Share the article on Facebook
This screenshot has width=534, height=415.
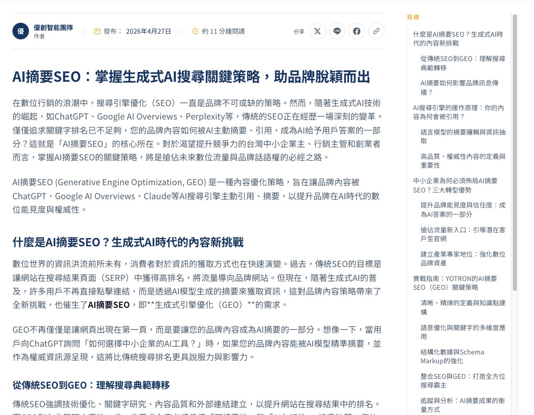(357, 32)
